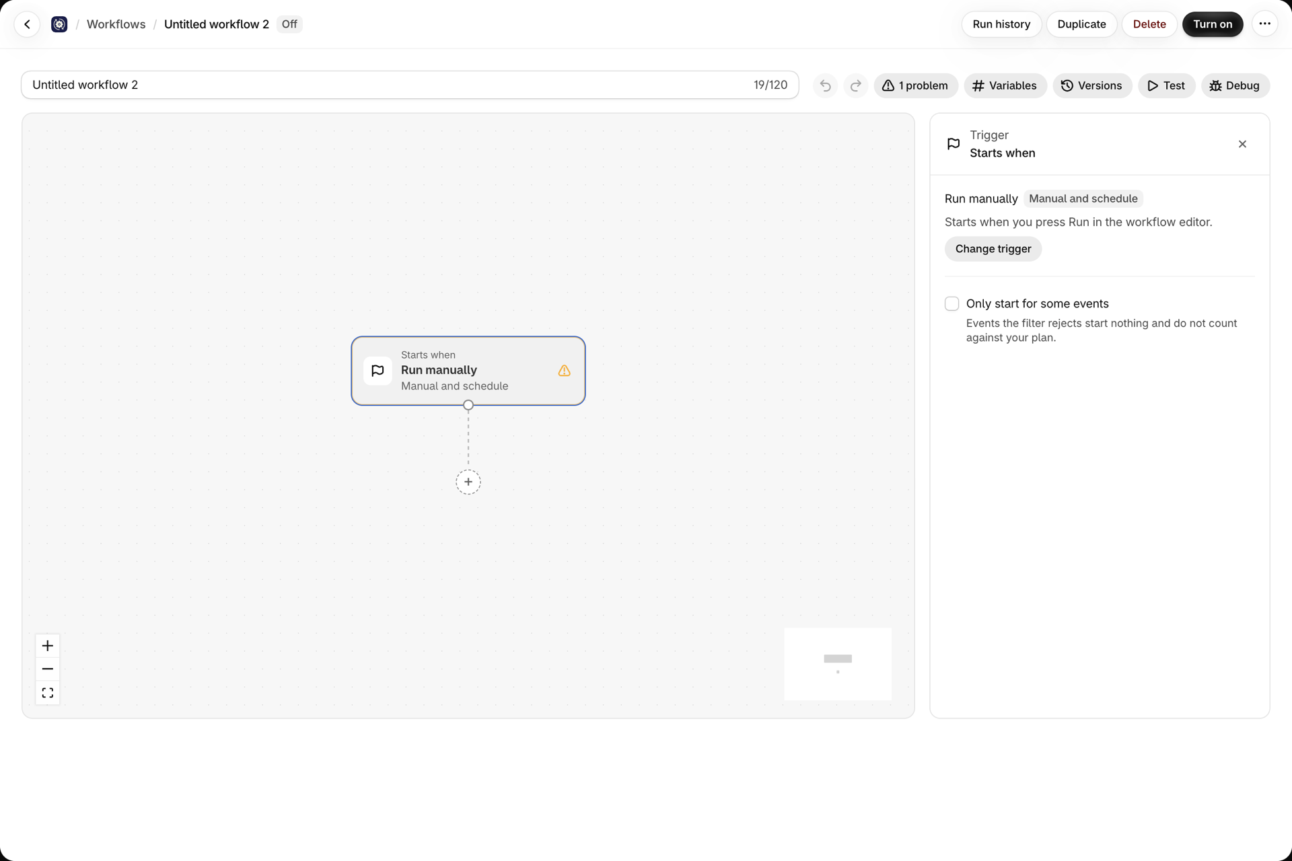Click the Manual and schedule tag in panel
The image size is (1292, 861).
1083,198
